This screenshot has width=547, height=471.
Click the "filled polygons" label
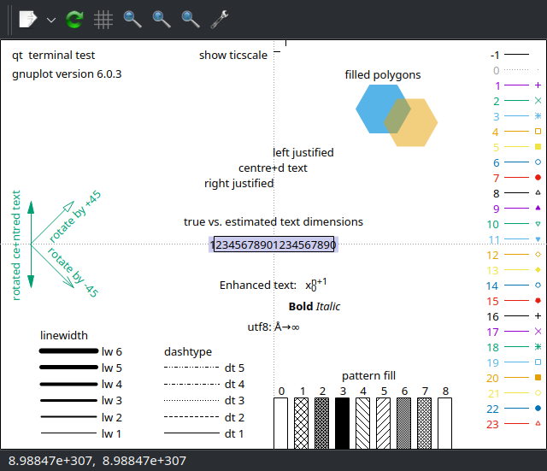coord(383,74)
